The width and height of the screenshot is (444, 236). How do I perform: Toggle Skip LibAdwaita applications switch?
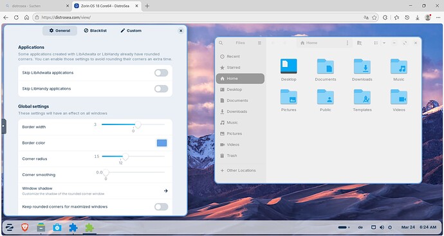[161, 73]
